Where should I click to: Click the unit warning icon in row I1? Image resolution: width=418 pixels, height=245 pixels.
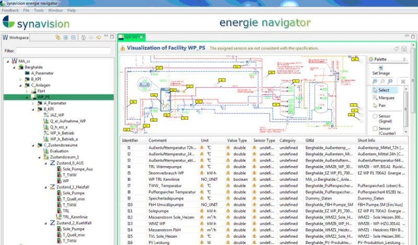(202, 148)
